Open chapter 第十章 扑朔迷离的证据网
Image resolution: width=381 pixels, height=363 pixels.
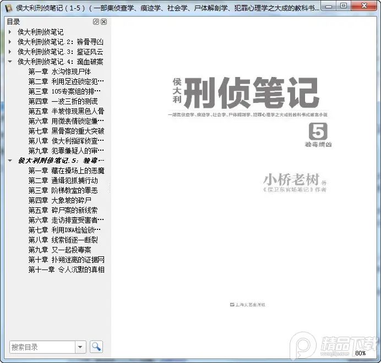(x=66, y=260)
